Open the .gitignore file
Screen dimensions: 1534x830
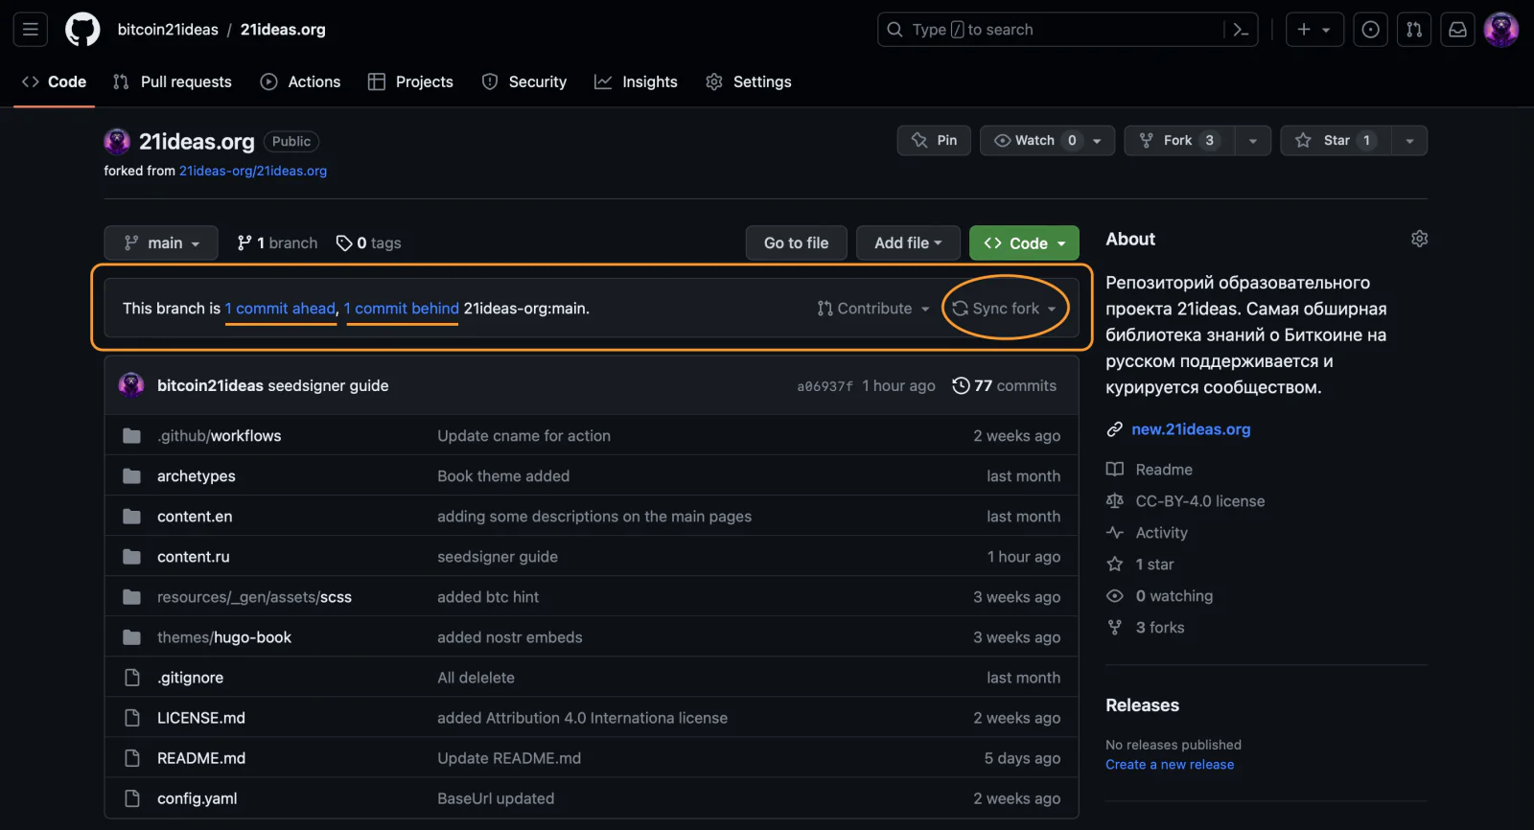click(191, 678)
